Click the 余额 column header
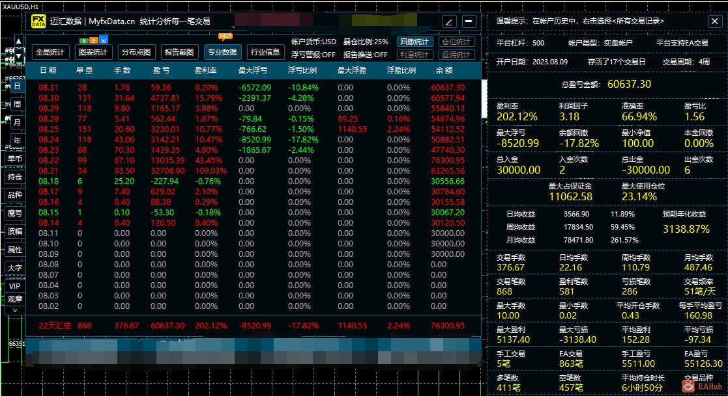728x396 pixels. pos(444,70)
